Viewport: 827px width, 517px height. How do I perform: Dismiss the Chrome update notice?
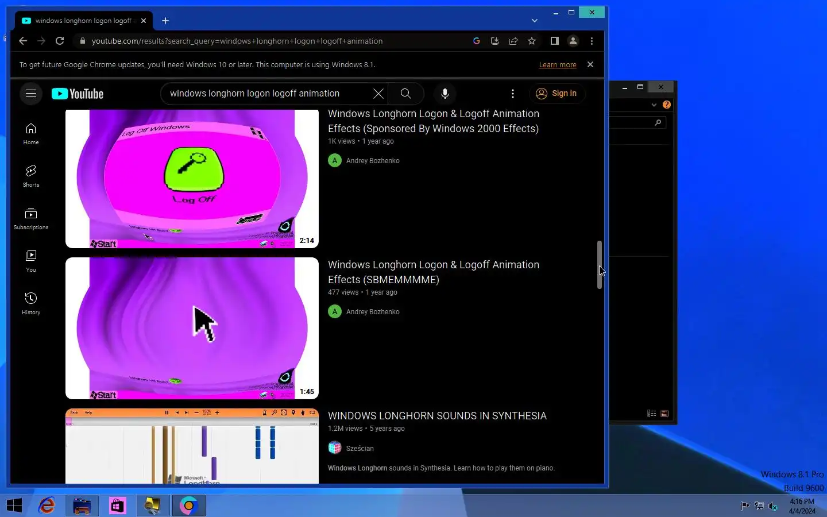(590, 64)
